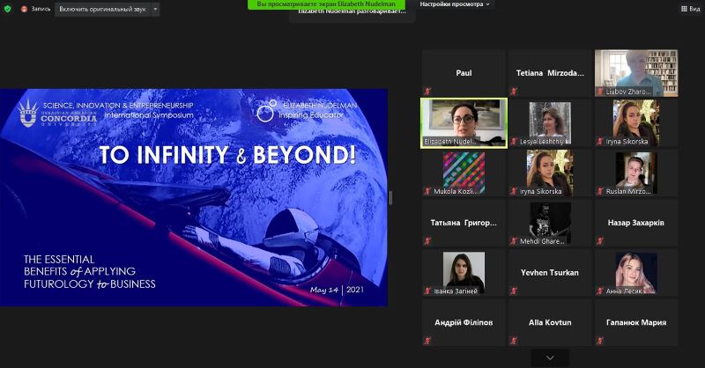Image resolution: width=705 pixels, height=368 pixels.
Task: Click the red recording indicator icon
Action: click(25, 9)
